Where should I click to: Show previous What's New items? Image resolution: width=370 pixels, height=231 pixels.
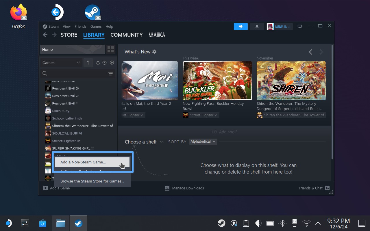click(311, 52)
